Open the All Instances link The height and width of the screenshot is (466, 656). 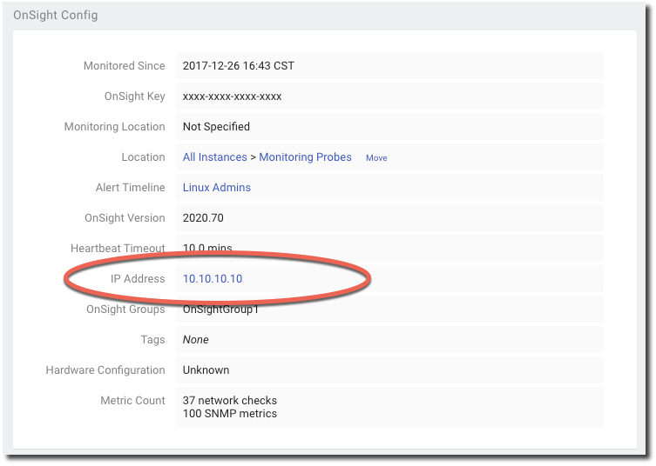(x=215, y=157)
